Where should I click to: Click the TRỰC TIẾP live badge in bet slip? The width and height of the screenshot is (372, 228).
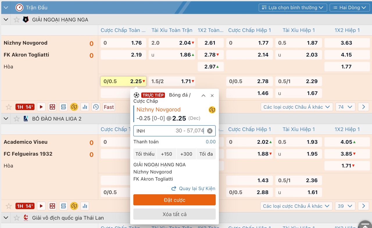153,95
